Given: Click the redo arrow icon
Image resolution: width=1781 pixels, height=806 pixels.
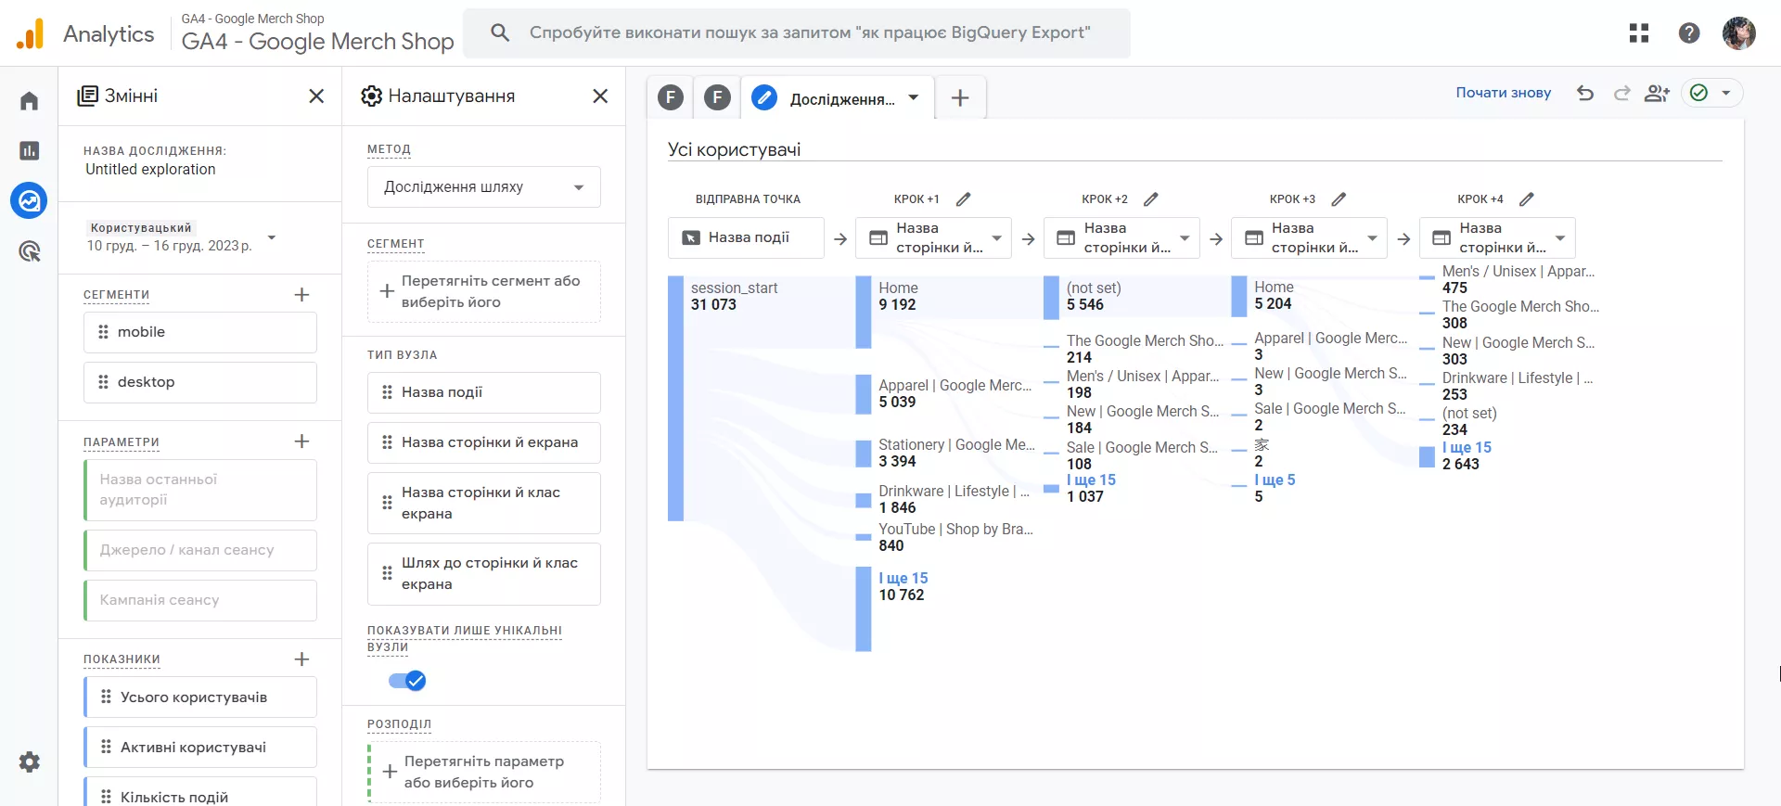Looking at the screenshot, I should 1621,93.
